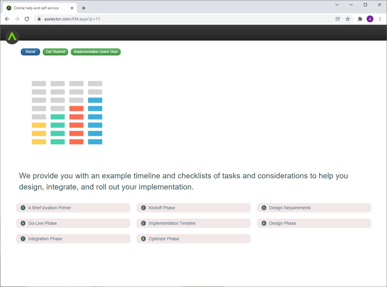Image resolution: width=387 pixels, height=287 pixels.
Task: Open the Integration Phase topic
Action: pyautogui.click(x=73, y=239)
